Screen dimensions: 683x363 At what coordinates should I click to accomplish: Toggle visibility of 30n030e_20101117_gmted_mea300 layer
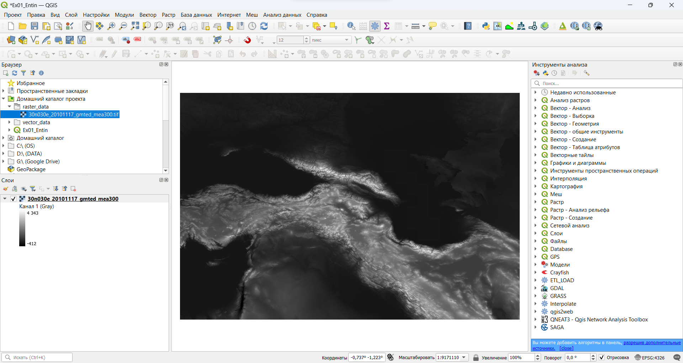[13, 199]
